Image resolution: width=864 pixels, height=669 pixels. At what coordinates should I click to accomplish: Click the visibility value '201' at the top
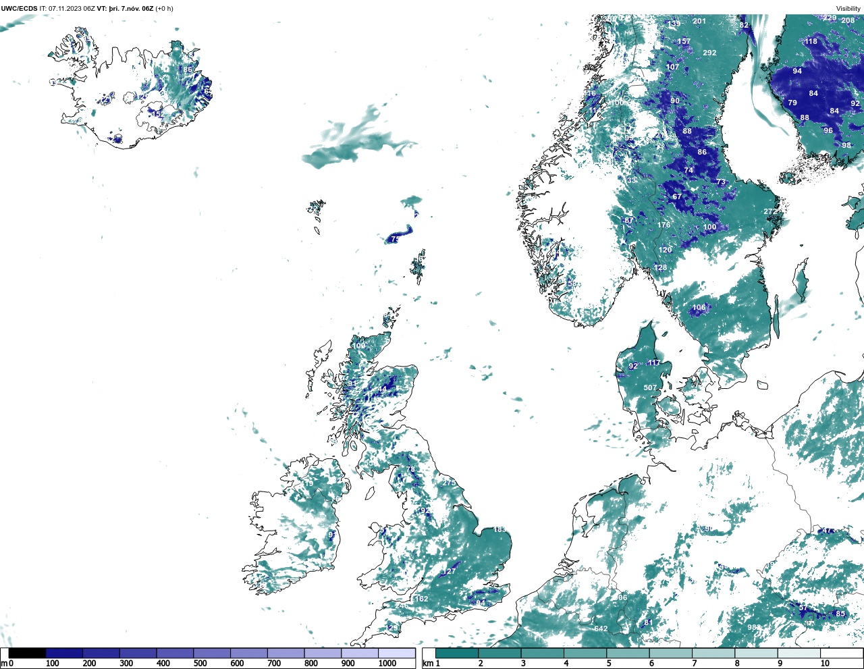point(699,21)
